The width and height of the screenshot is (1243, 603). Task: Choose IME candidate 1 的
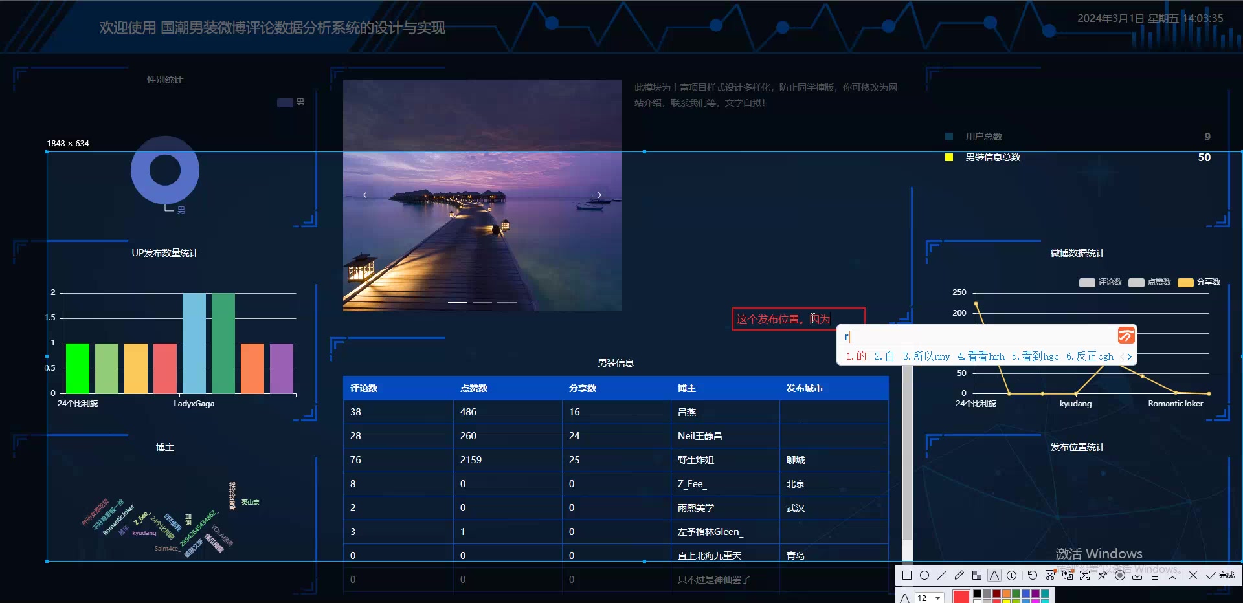[856, 356]
